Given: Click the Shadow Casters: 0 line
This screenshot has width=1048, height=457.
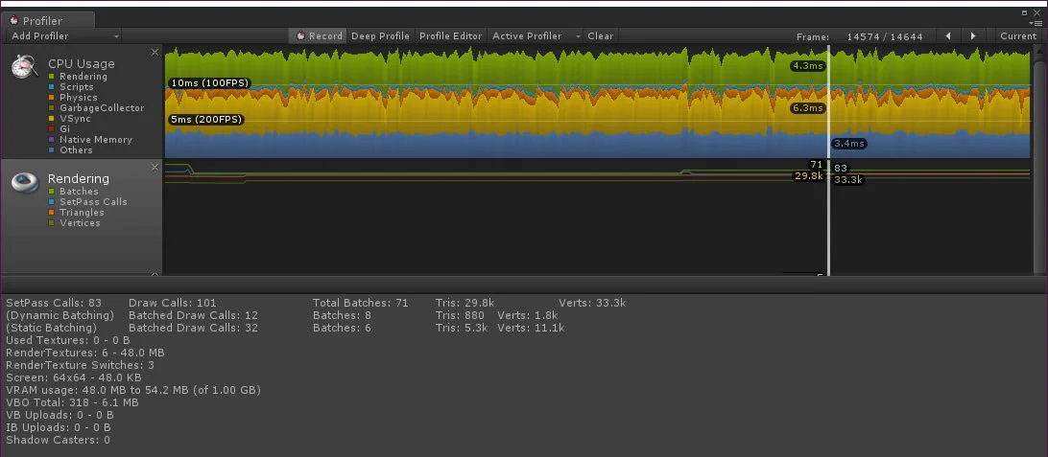Looking at the screenshot, I should pos(58,440).
